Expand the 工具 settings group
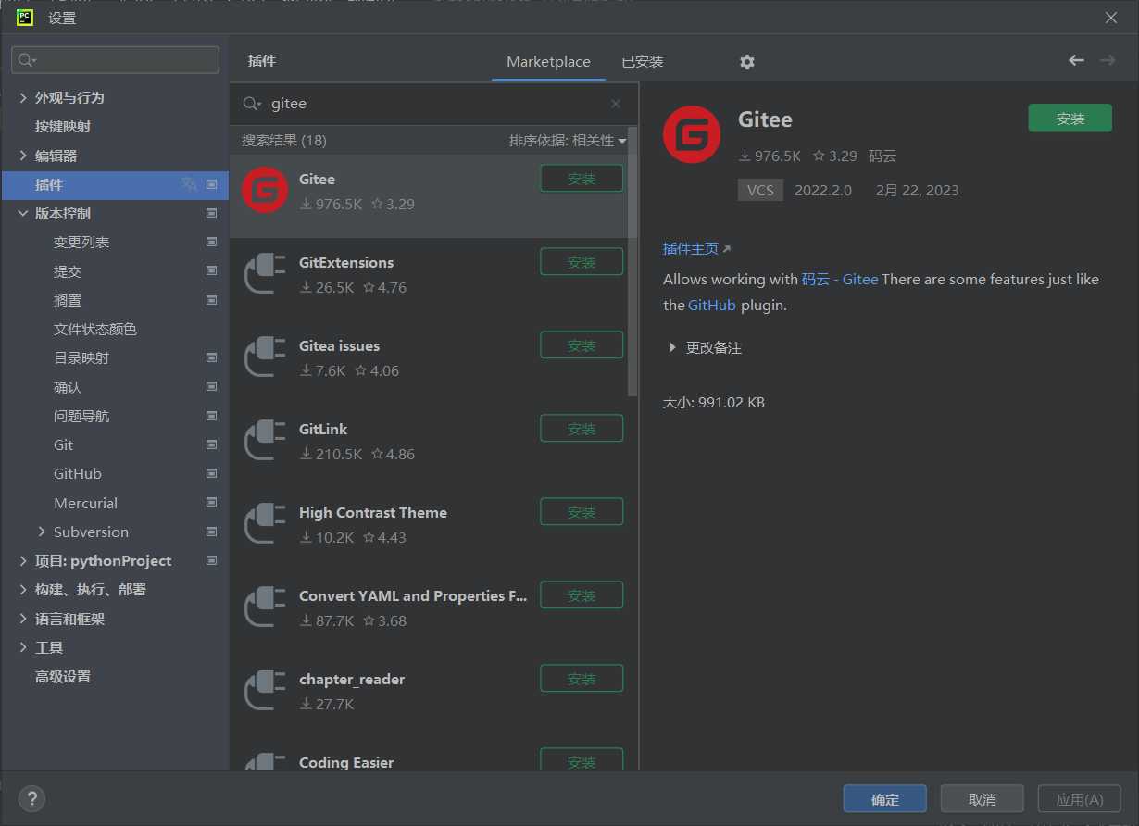Image resolution: width=1139 pixels, height=826 pixels. click(23, 647)
